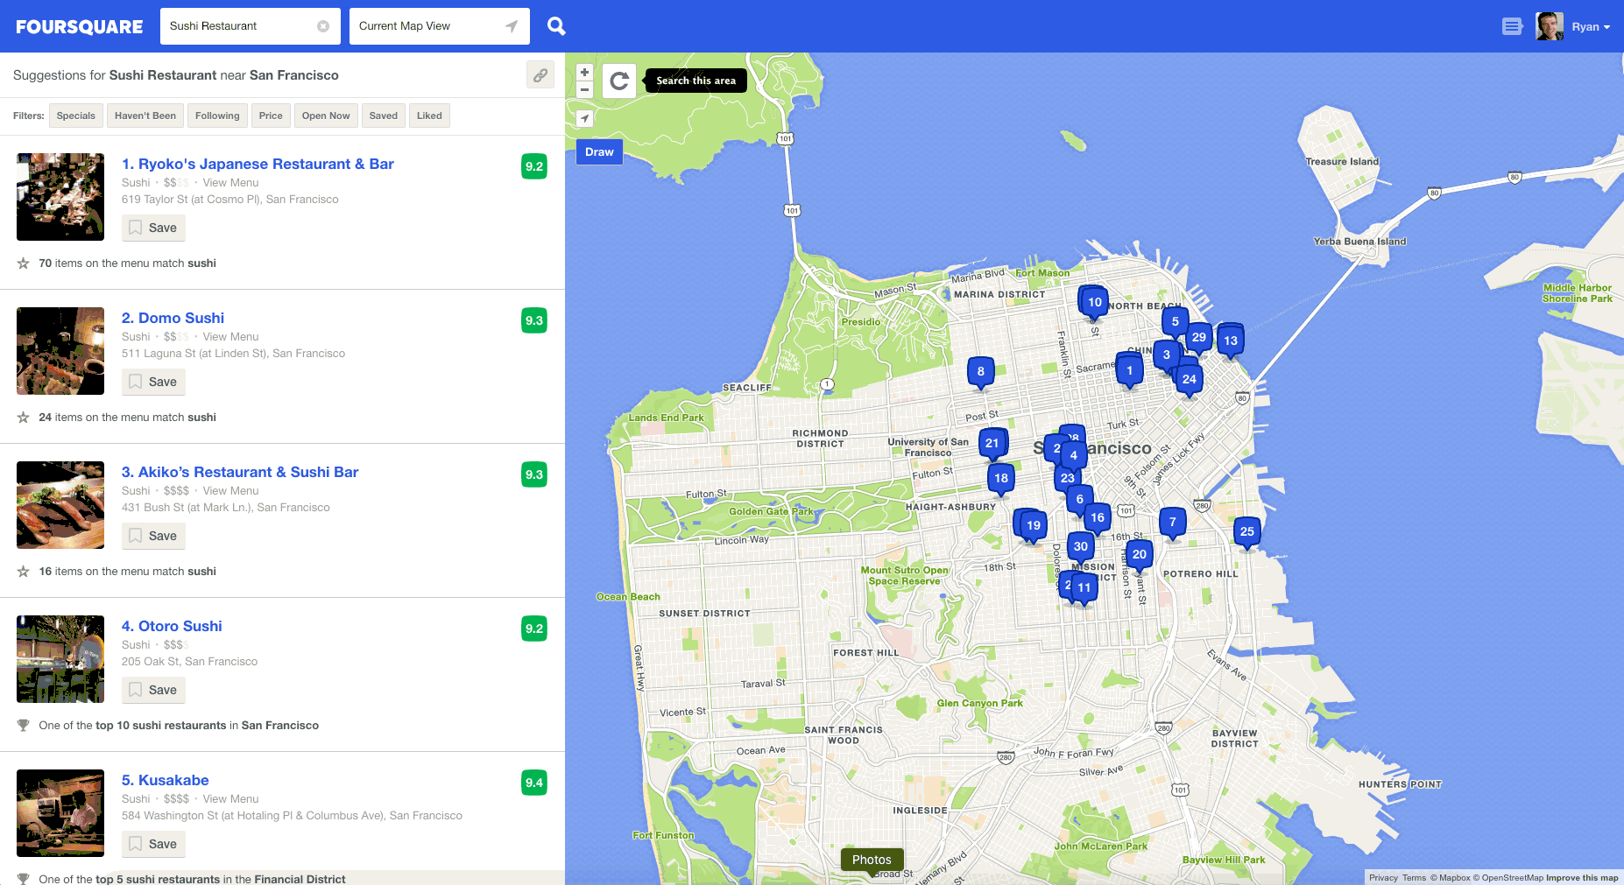Click the Search this area tooltip
The width and height of the screenshot is (1624, 885).
[x=696, y=81]
